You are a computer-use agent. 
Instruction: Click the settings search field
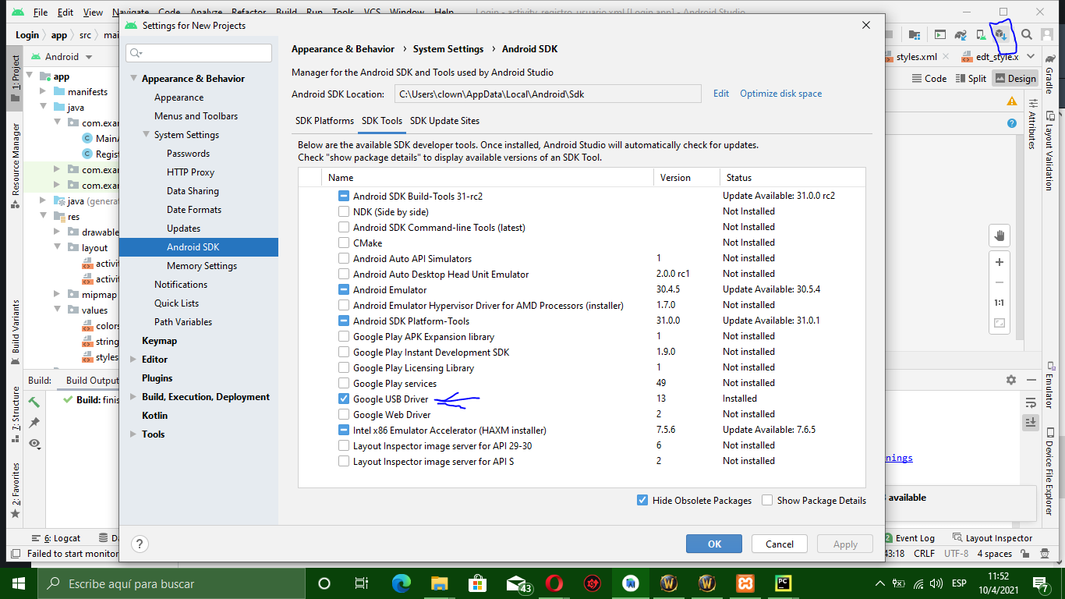[199, 53]
